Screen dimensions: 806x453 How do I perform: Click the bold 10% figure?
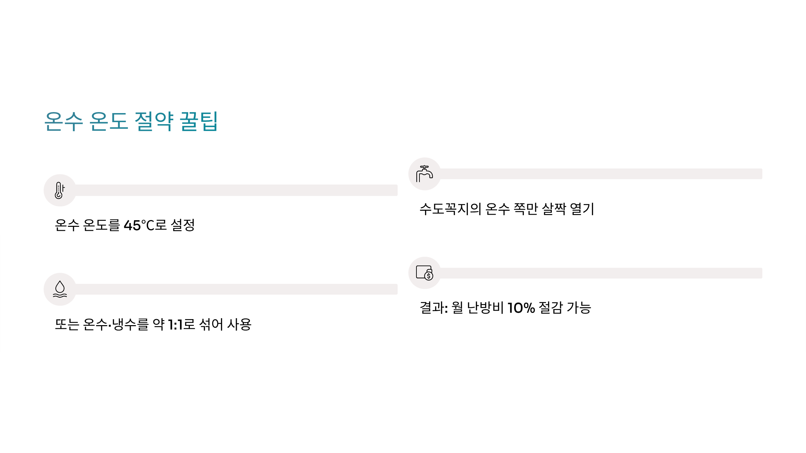click(x=521, y=308)
